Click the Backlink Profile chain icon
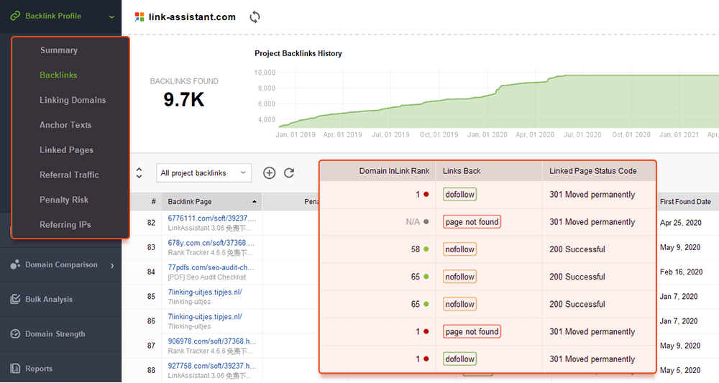The image size is (719, 383). [15, 16]
